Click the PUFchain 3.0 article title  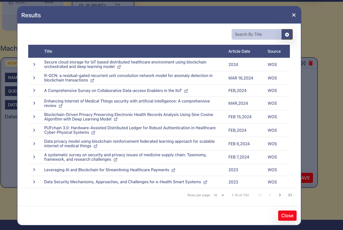(x=130, y=130)
